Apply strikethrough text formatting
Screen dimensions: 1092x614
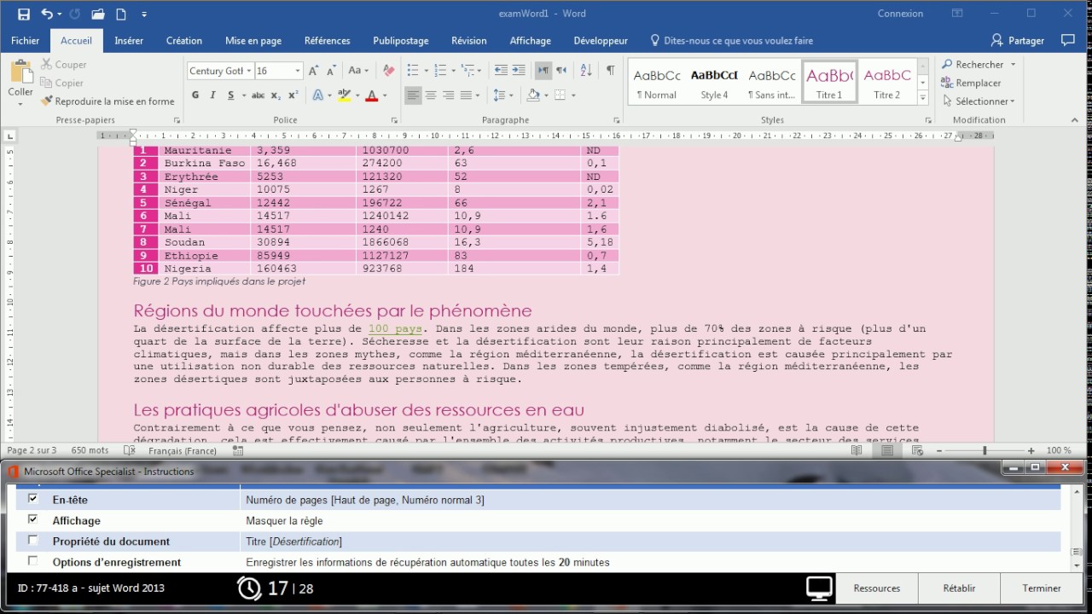(x=258, y=96)
